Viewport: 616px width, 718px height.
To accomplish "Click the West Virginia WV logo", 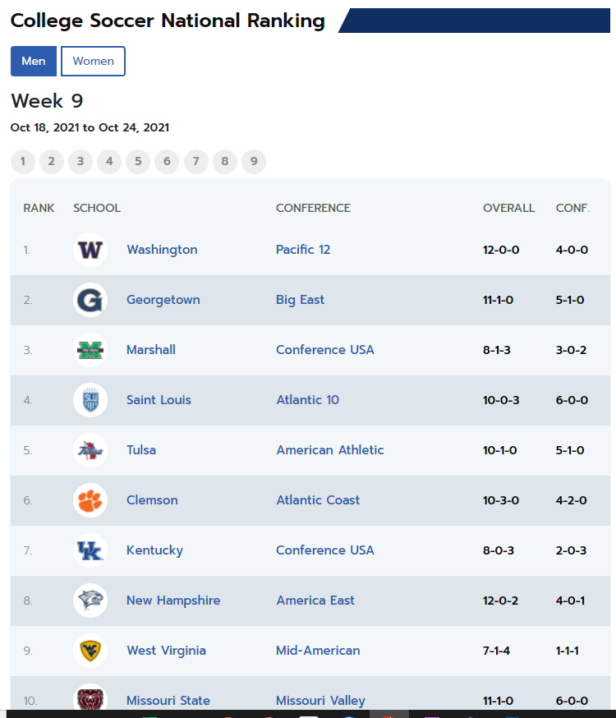I will 90,651.
